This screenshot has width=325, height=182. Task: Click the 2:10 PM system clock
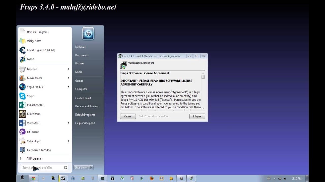tap(297, 179)
